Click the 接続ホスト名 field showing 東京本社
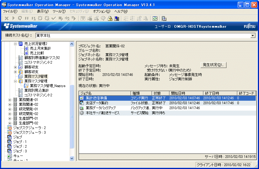The image size is (259, 169). pos(143,35)
